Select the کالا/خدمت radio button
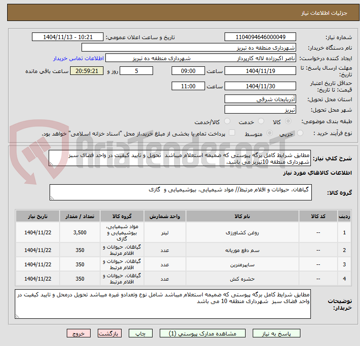The width and height of the screenshot is (360, 346). (227, 121)
